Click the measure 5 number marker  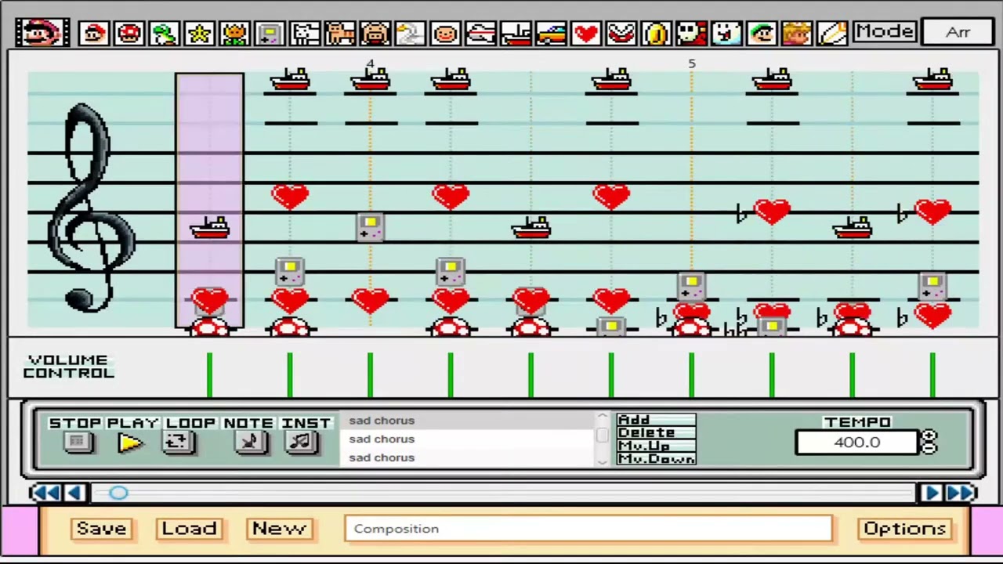tap(691, 63)
